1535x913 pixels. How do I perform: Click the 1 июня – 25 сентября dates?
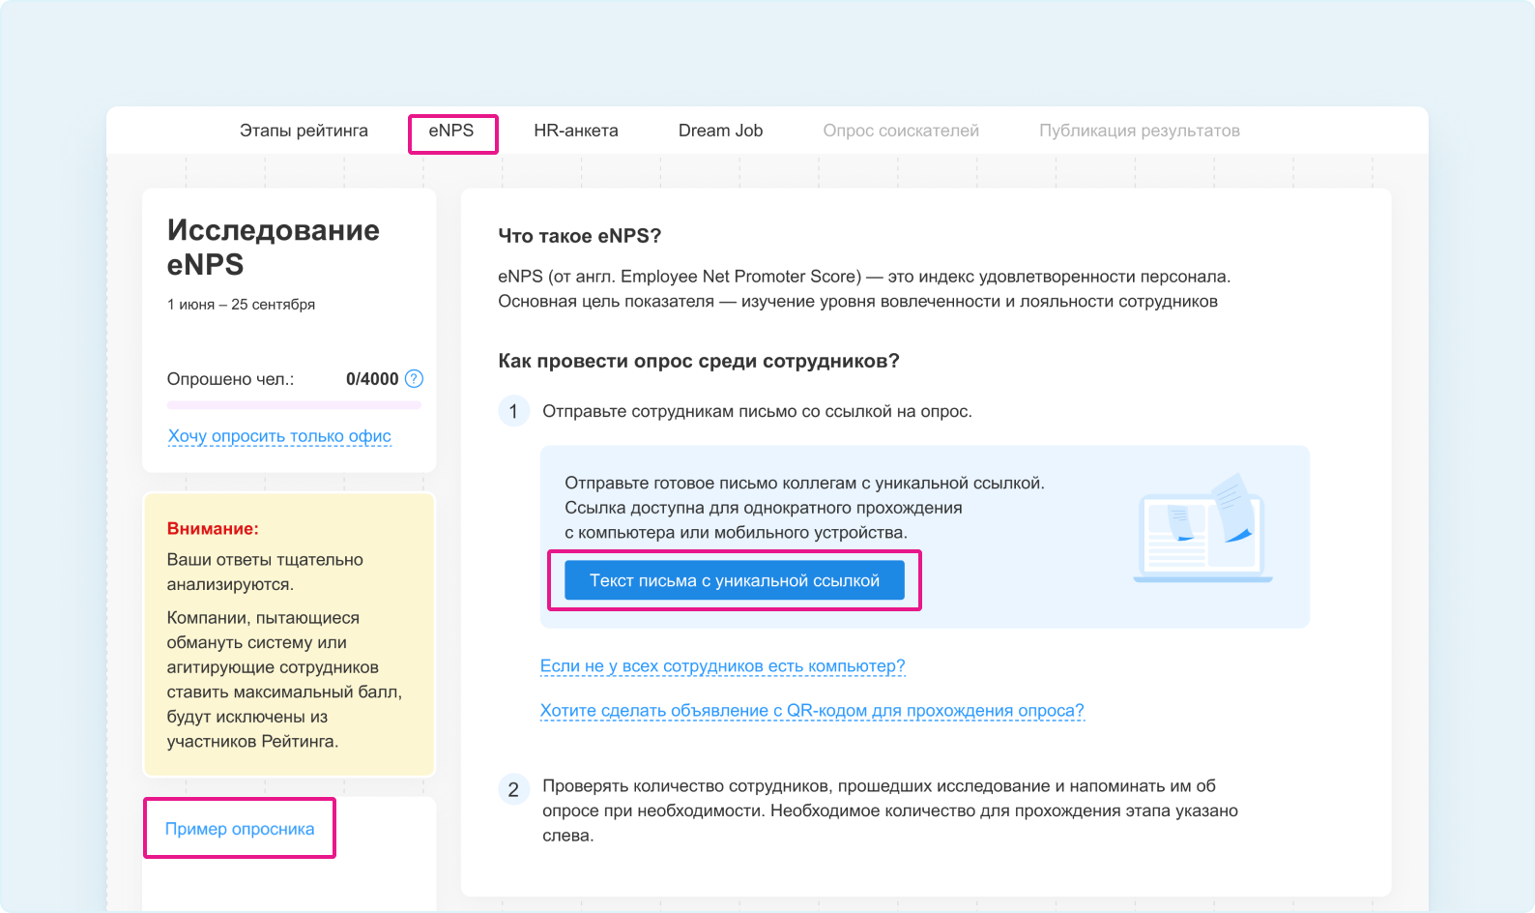coord(241,305)
